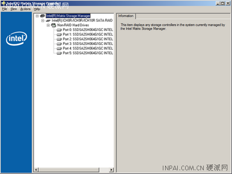This screenshot has width=232, height=174.
Task: Select Port 4: SSDSA2SH064G1GC INTEL row
Action: coord(88,48)
